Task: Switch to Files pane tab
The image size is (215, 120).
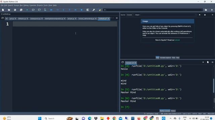Action: 178,58
